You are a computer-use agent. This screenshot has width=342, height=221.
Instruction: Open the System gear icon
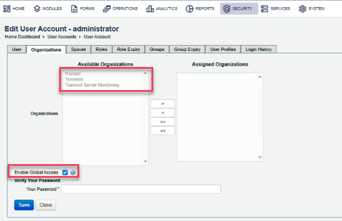302,9
